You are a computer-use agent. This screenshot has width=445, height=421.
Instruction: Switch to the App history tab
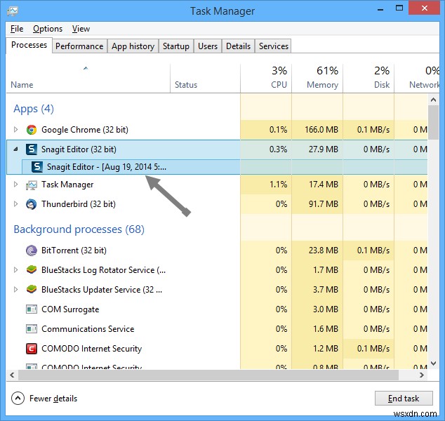[133, 46]
